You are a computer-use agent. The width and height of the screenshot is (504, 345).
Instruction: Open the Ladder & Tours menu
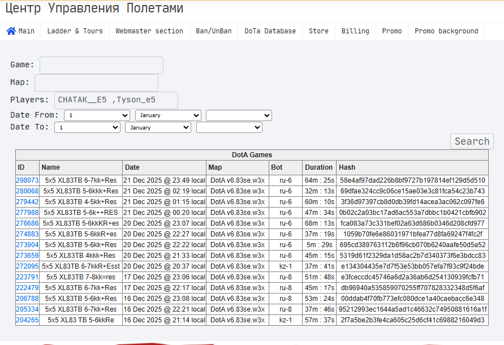[75, 31]
